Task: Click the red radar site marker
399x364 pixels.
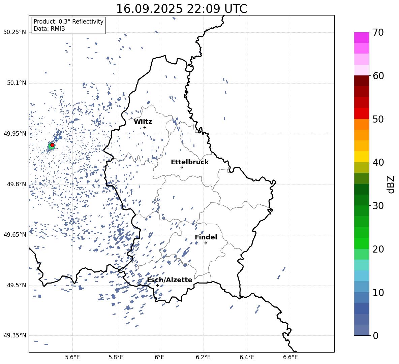Action: (x=52, y=145)
